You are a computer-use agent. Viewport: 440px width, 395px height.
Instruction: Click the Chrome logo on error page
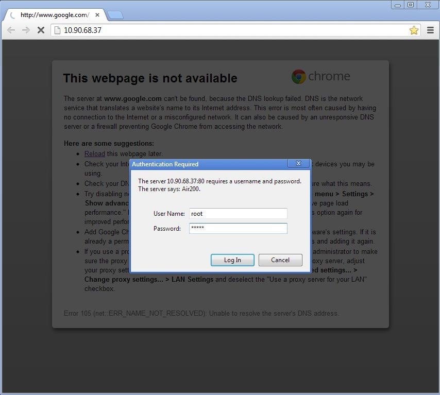pyautogui.click(x=321, y=77)
